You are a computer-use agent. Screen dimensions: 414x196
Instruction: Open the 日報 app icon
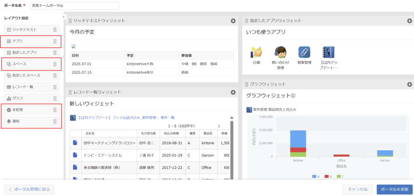[256, 52]
